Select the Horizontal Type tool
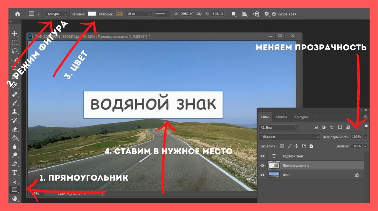The height and width of the screenshot is (211, 378). [x=15, y=173]
